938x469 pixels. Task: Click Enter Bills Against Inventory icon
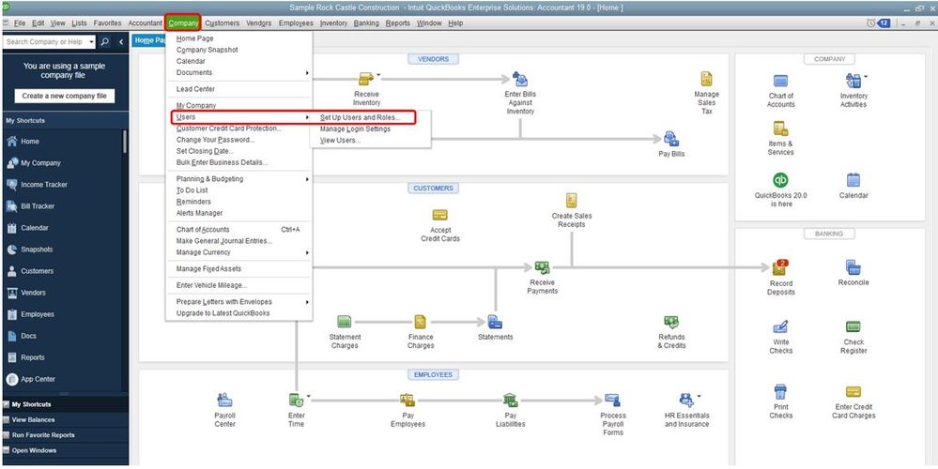click(520, 79)
